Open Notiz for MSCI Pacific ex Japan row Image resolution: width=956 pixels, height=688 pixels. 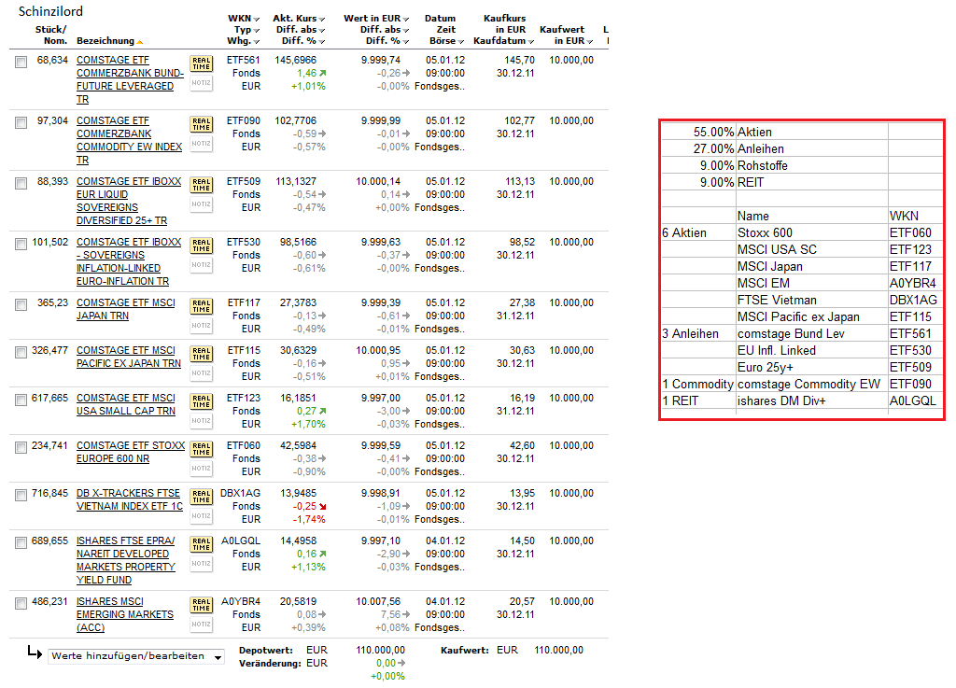[x=202, y=373]
